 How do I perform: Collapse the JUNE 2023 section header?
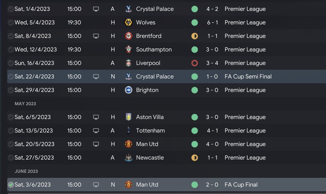pos(26,171)
